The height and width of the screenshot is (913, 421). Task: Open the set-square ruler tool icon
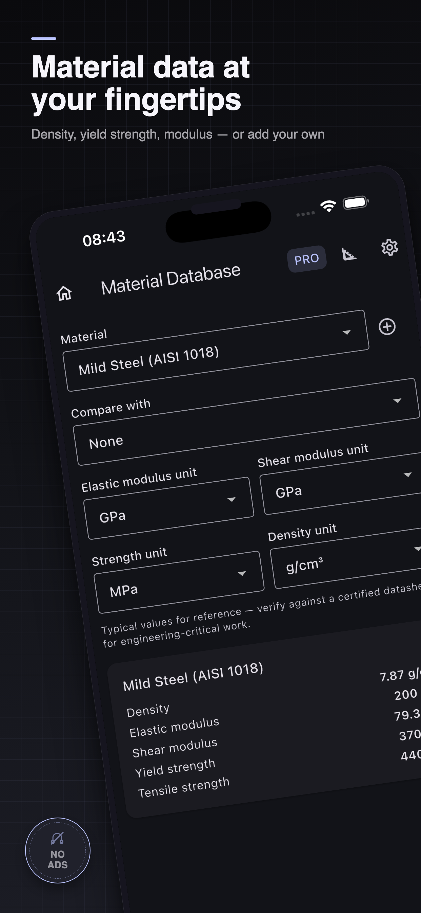[349, 254]
